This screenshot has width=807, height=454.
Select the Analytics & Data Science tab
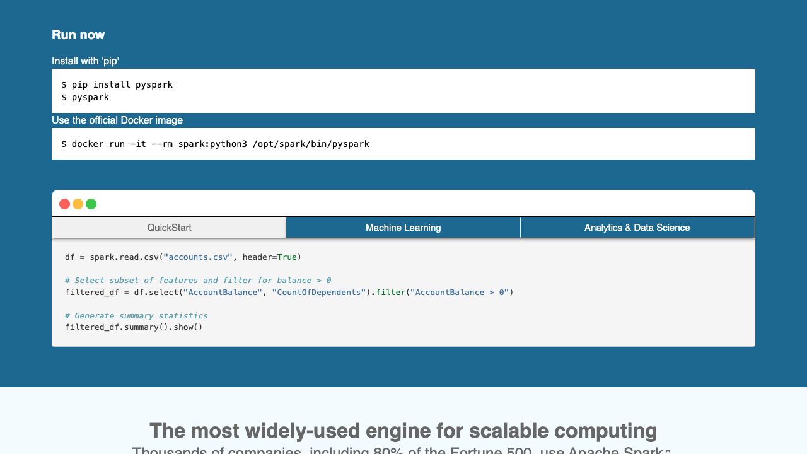pyautogui.click(x=637, y=228)
